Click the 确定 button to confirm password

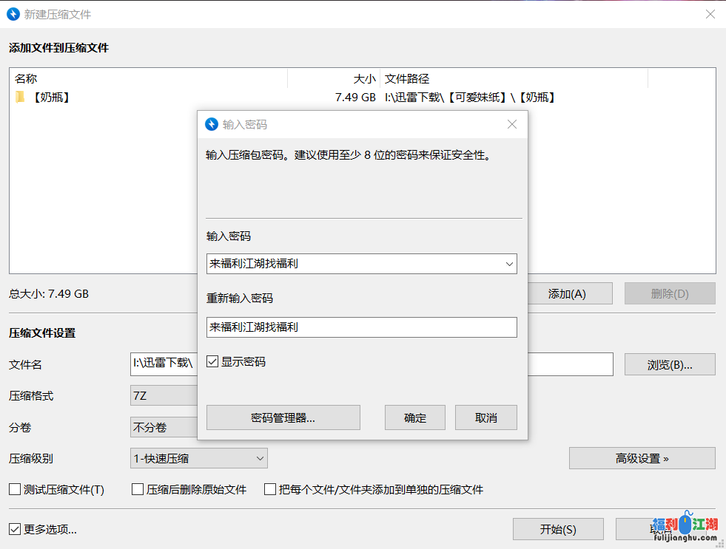coord(414,417)
